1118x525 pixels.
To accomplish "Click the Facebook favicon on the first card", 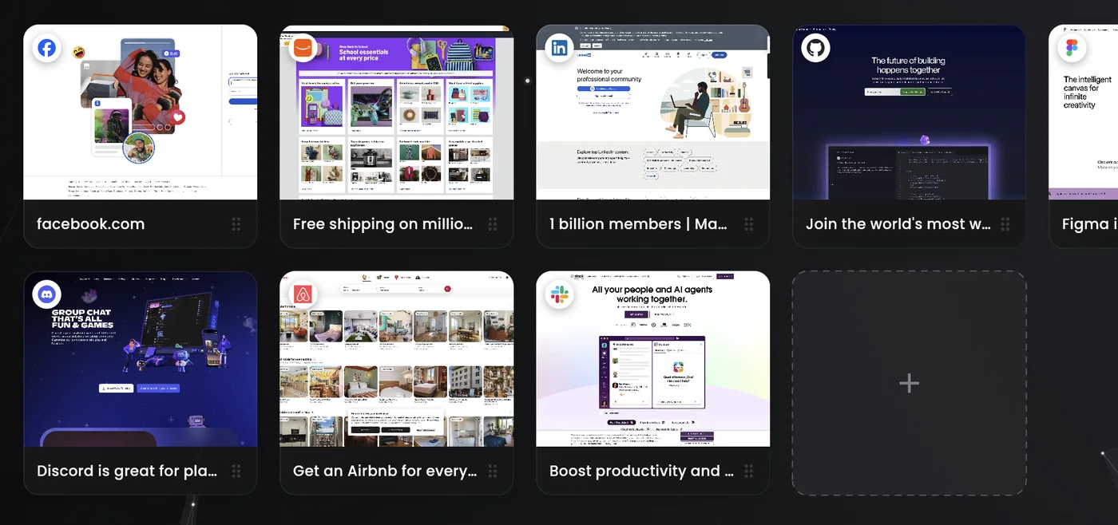I will click(47, 48).
